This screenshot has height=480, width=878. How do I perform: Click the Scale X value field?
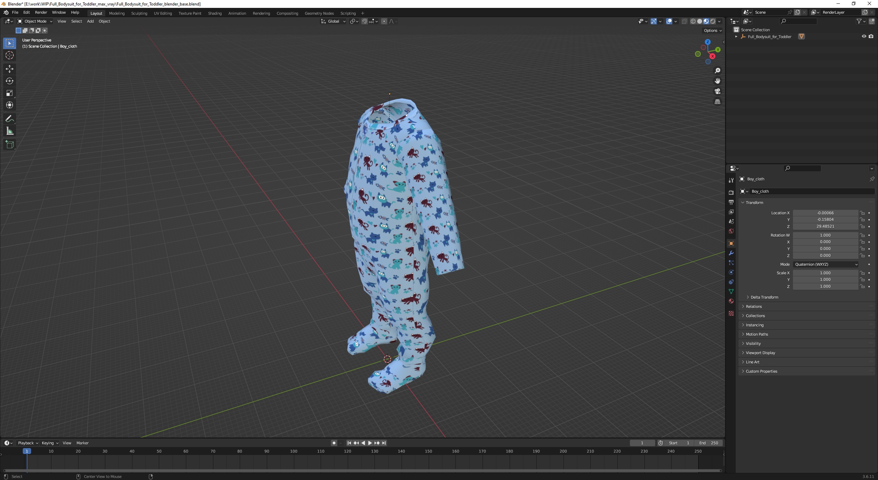[825, 273]
